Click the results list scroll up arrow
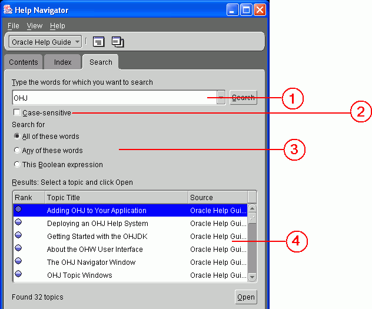 [252, 209]
